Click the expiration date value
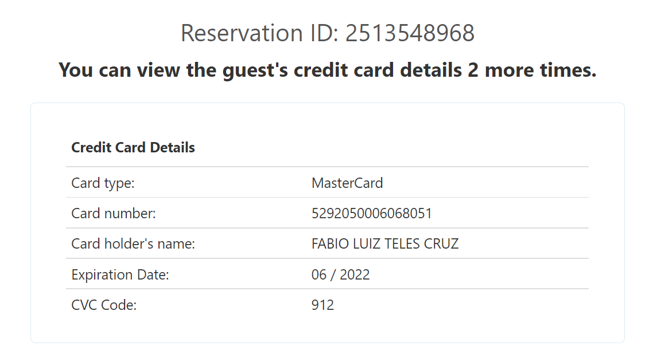The height and width of the screenshot is (358, 649). [341, 275]
